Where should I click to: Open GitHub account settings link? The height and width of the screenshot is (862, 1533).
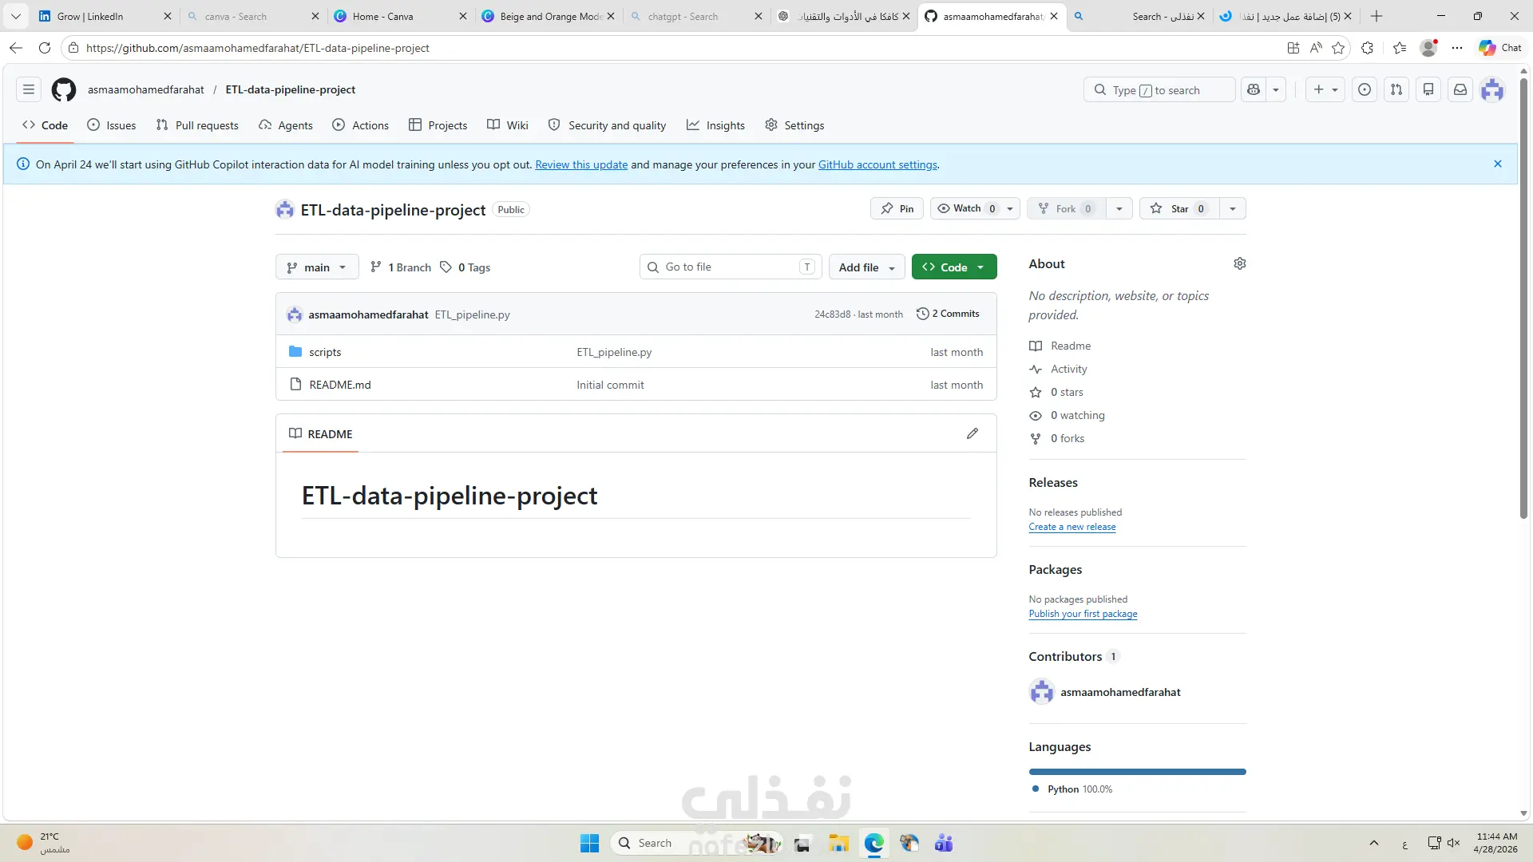coord(877,164)
